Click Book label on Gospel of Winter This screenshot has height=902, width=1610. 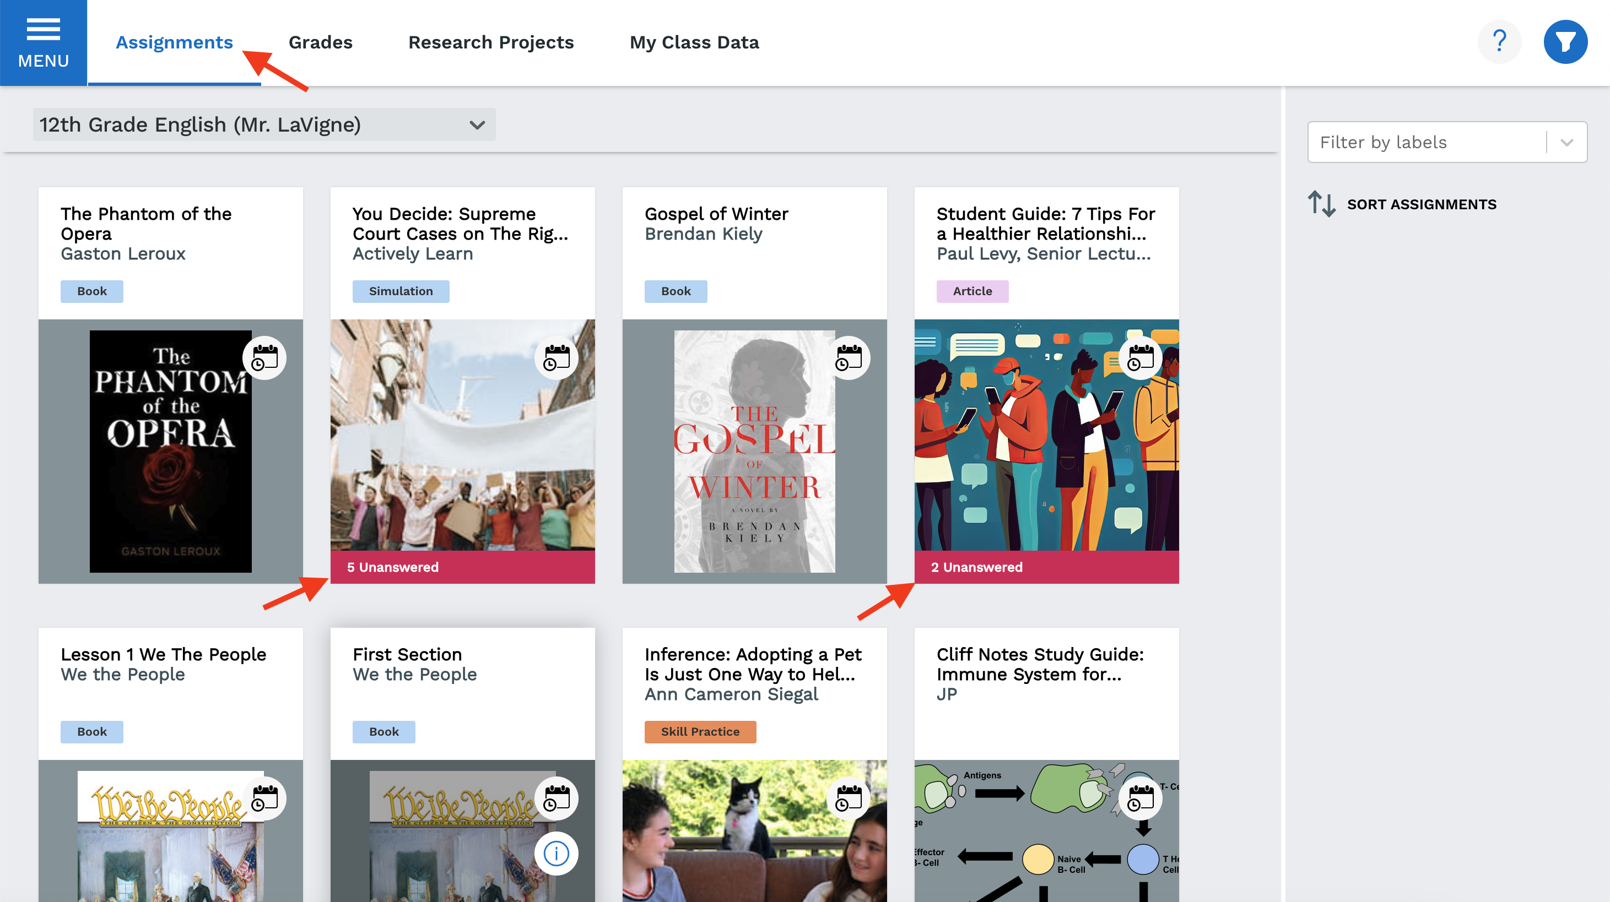(676, 291)
